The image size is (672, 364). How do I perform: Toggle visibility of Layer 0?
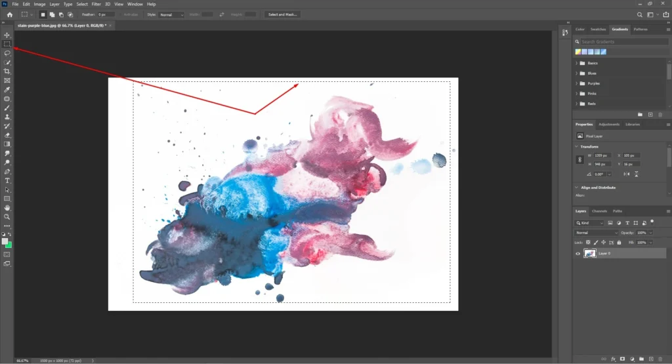click(x=577, y=254)
